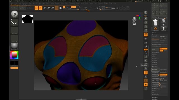Screen dimensions: 179x100
Task: Toggle the KeepGroups option in ZRemesher
Action: coord(163,75)
